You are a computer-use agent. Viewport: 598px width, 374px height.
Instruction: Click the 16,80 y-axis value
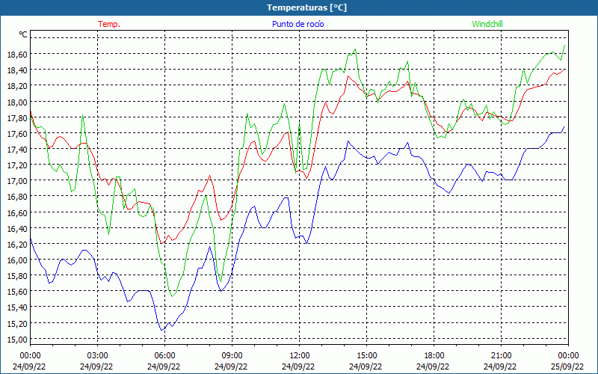pos(17,197)
